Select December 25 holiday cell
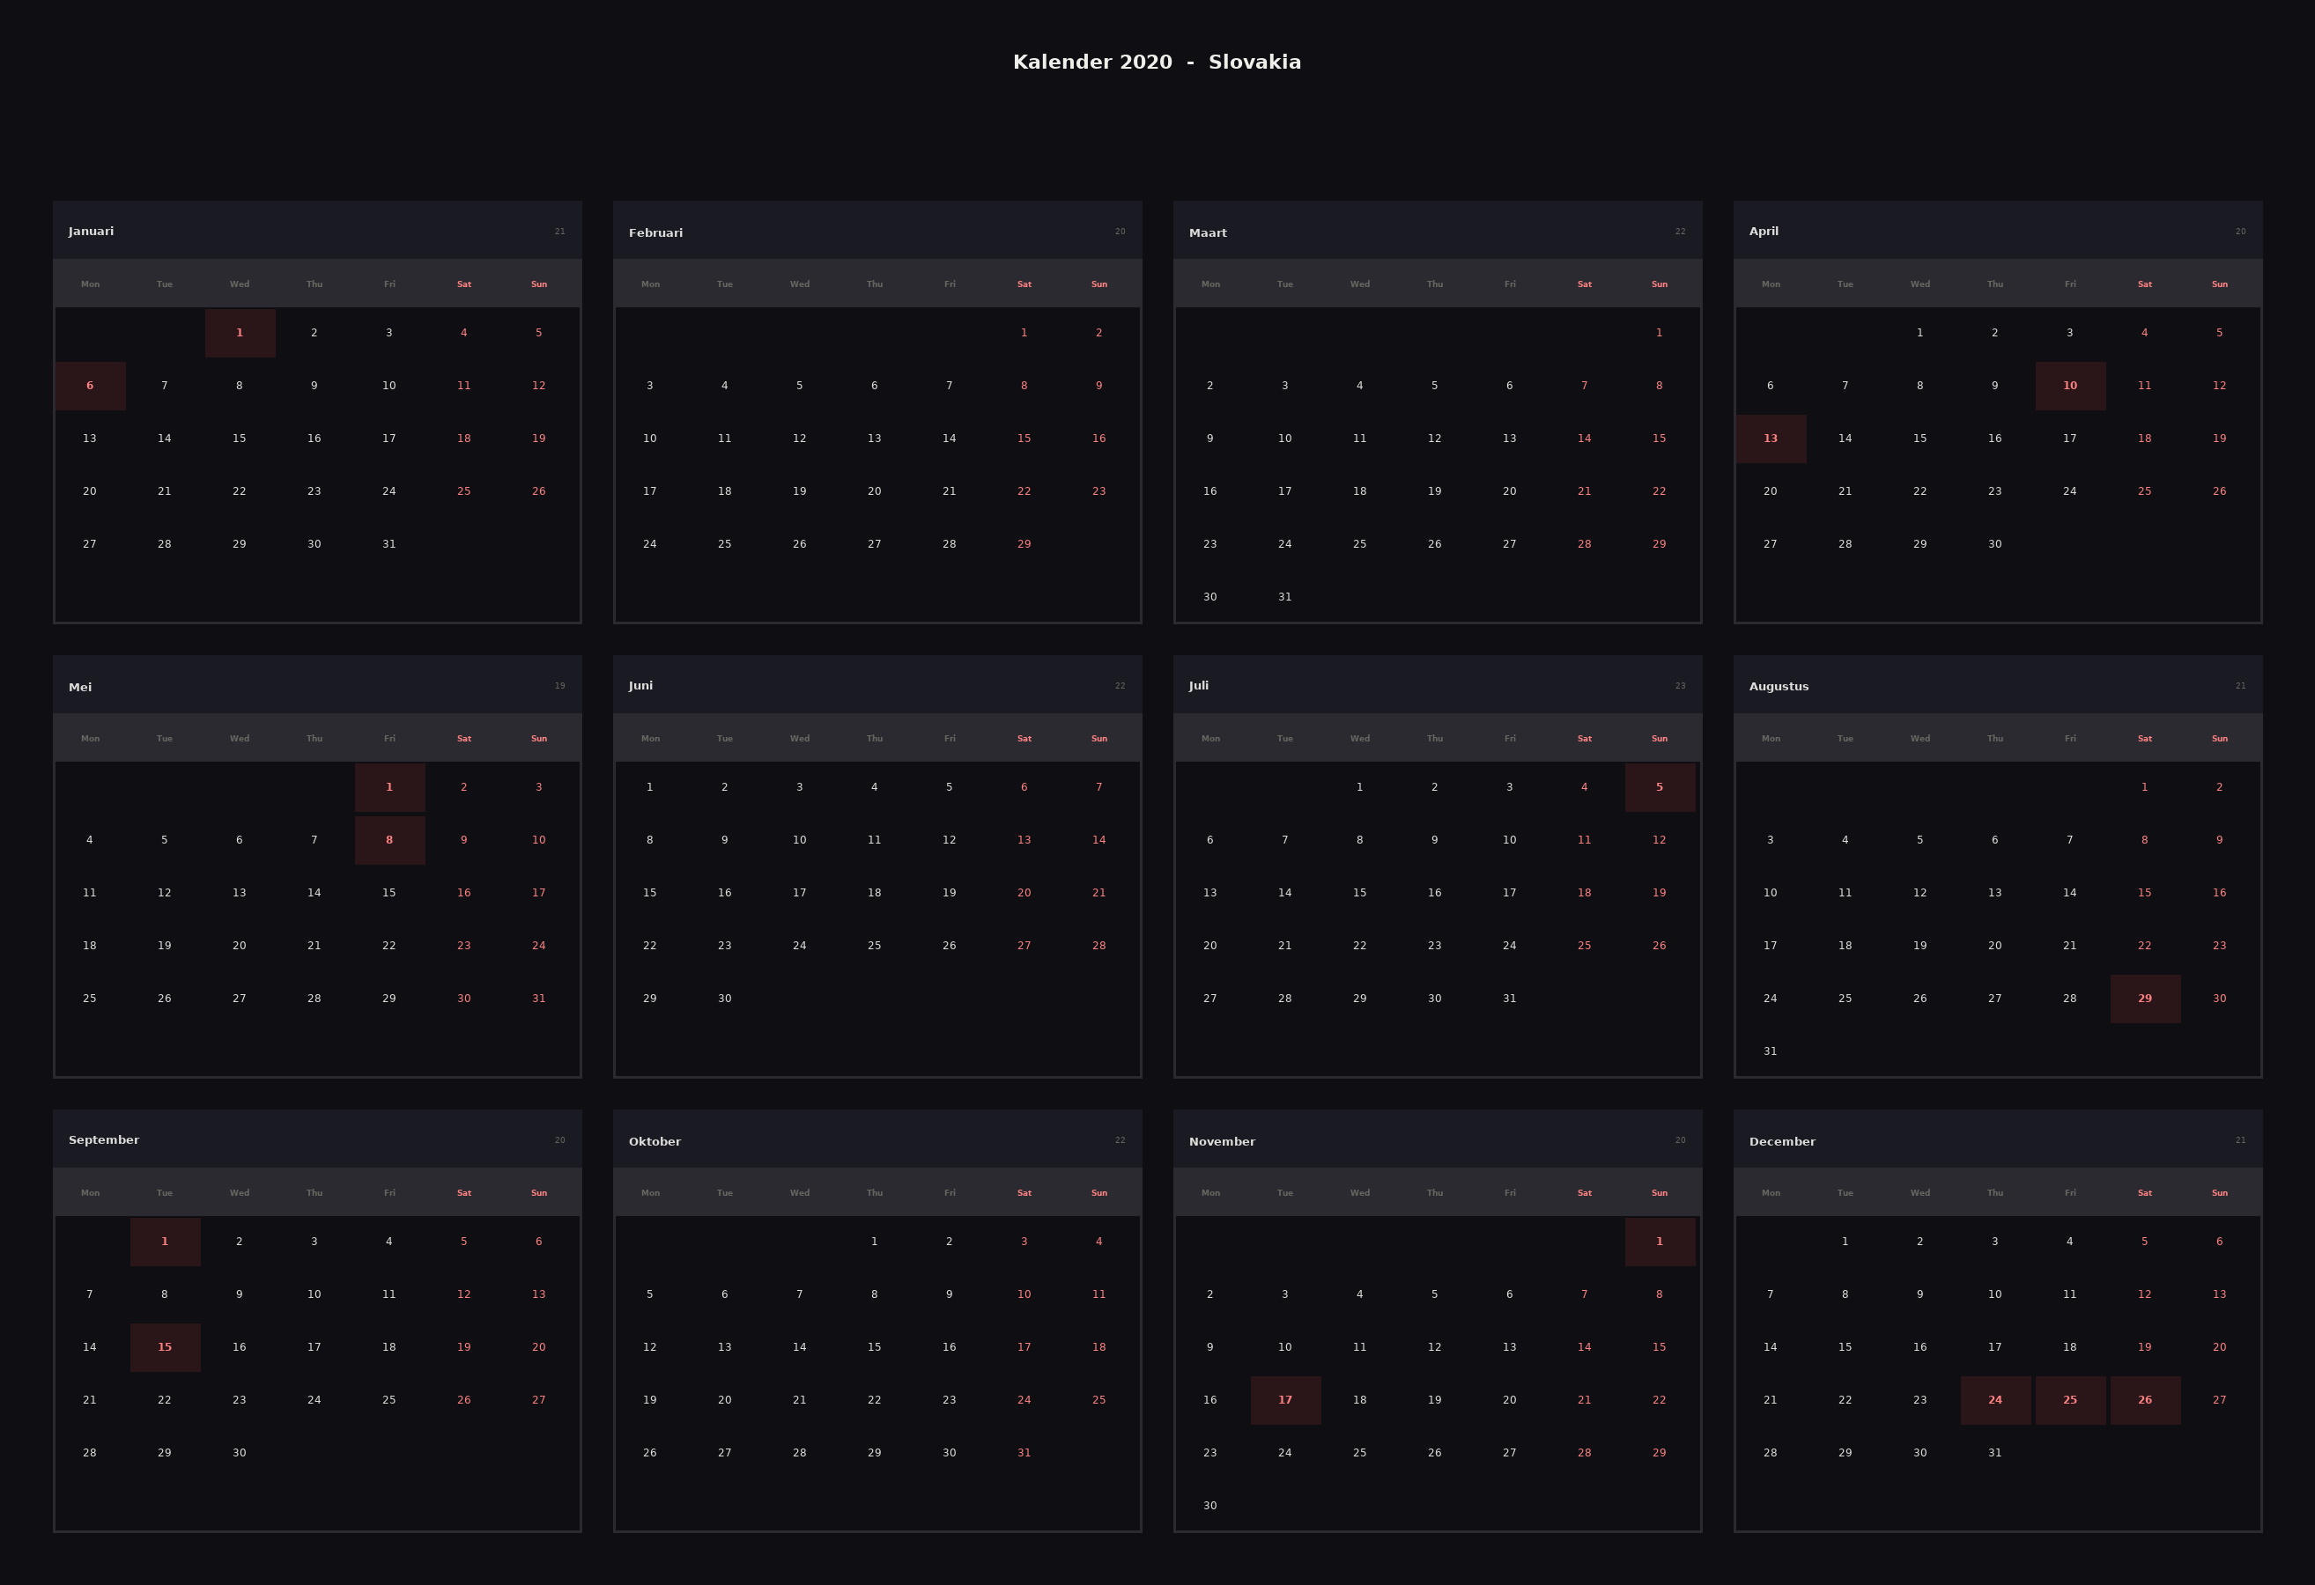The height and width of the screenshot is (1585, 2315). click(x=2070, y=1400)
